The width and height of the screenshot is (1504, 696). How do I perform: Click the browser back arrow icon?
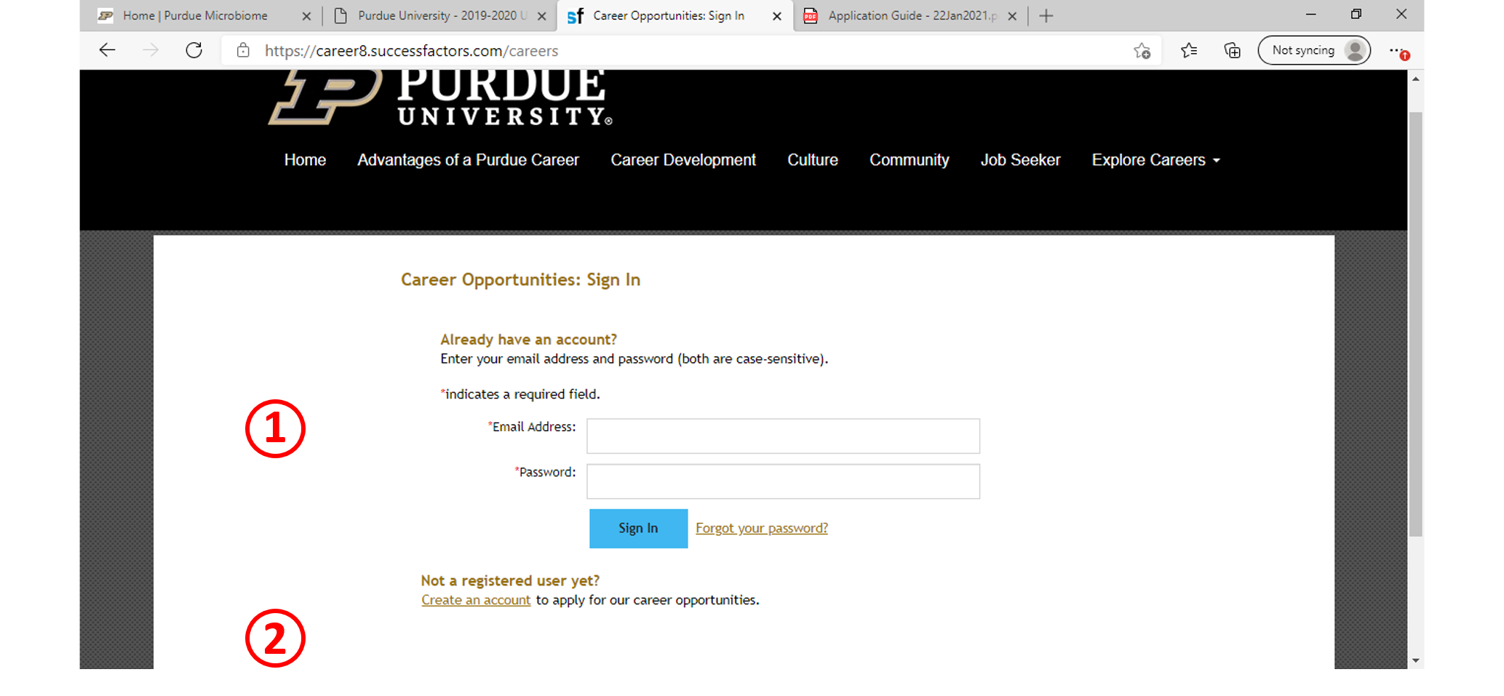click(x=107, y=50)
